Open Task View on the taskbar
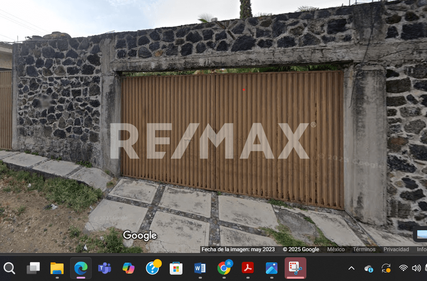 point(33,268)
